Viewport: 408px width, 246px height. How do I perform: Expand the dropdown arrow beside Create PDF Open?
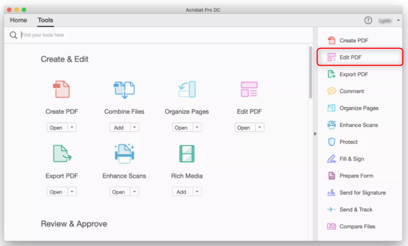(x=72, y=127)
